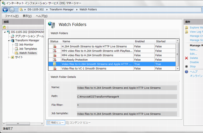This screenshot has width=203, height=133.
Task: Sort by the Name column header
Action: (x=97, y=41)
